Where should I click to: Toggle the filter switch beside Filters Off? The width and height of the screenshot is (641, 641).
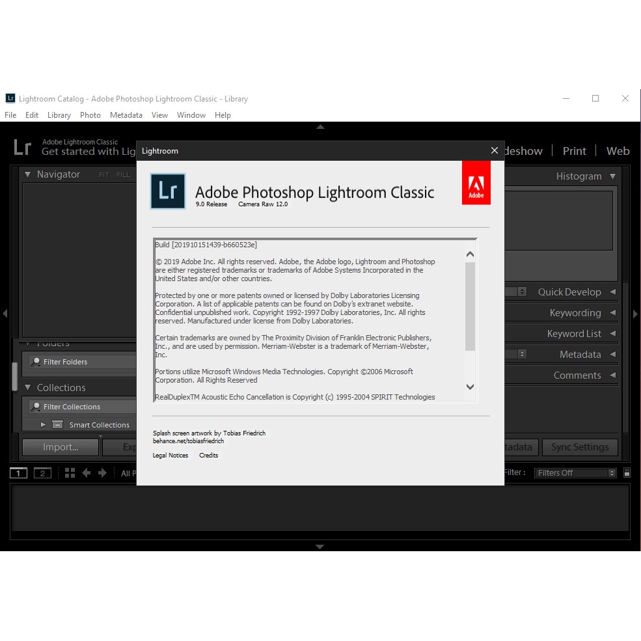[627, 472]
